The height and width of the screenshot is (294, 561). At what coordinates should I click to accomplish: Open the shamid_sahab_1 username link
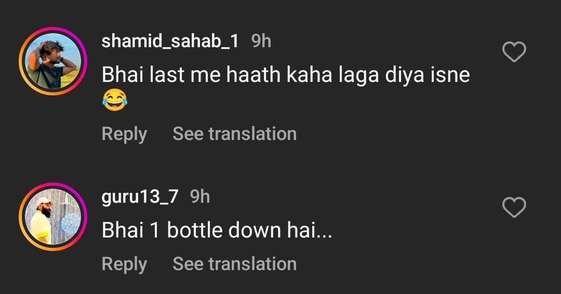(170, 41)
